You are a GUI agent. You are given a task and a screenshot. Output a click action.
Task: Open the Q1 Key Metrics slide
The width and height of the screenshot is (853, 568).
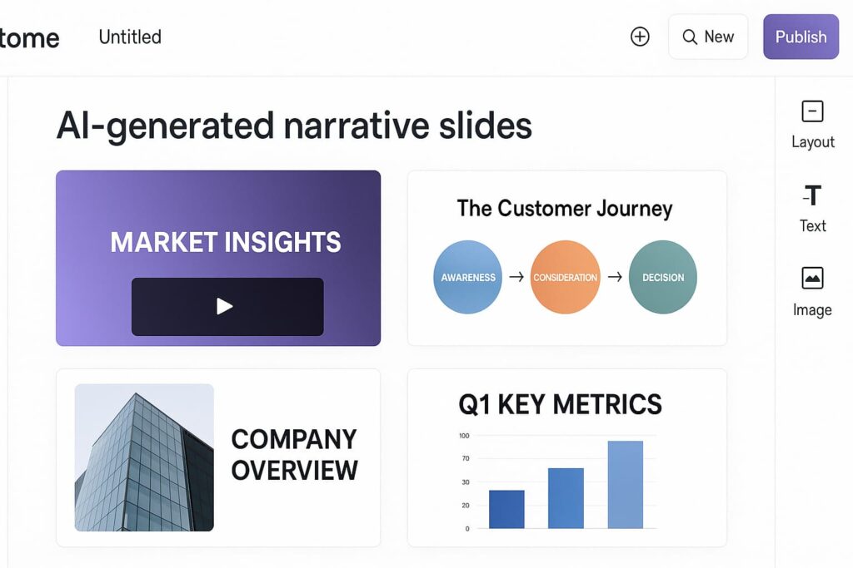[x=566, y=406]
